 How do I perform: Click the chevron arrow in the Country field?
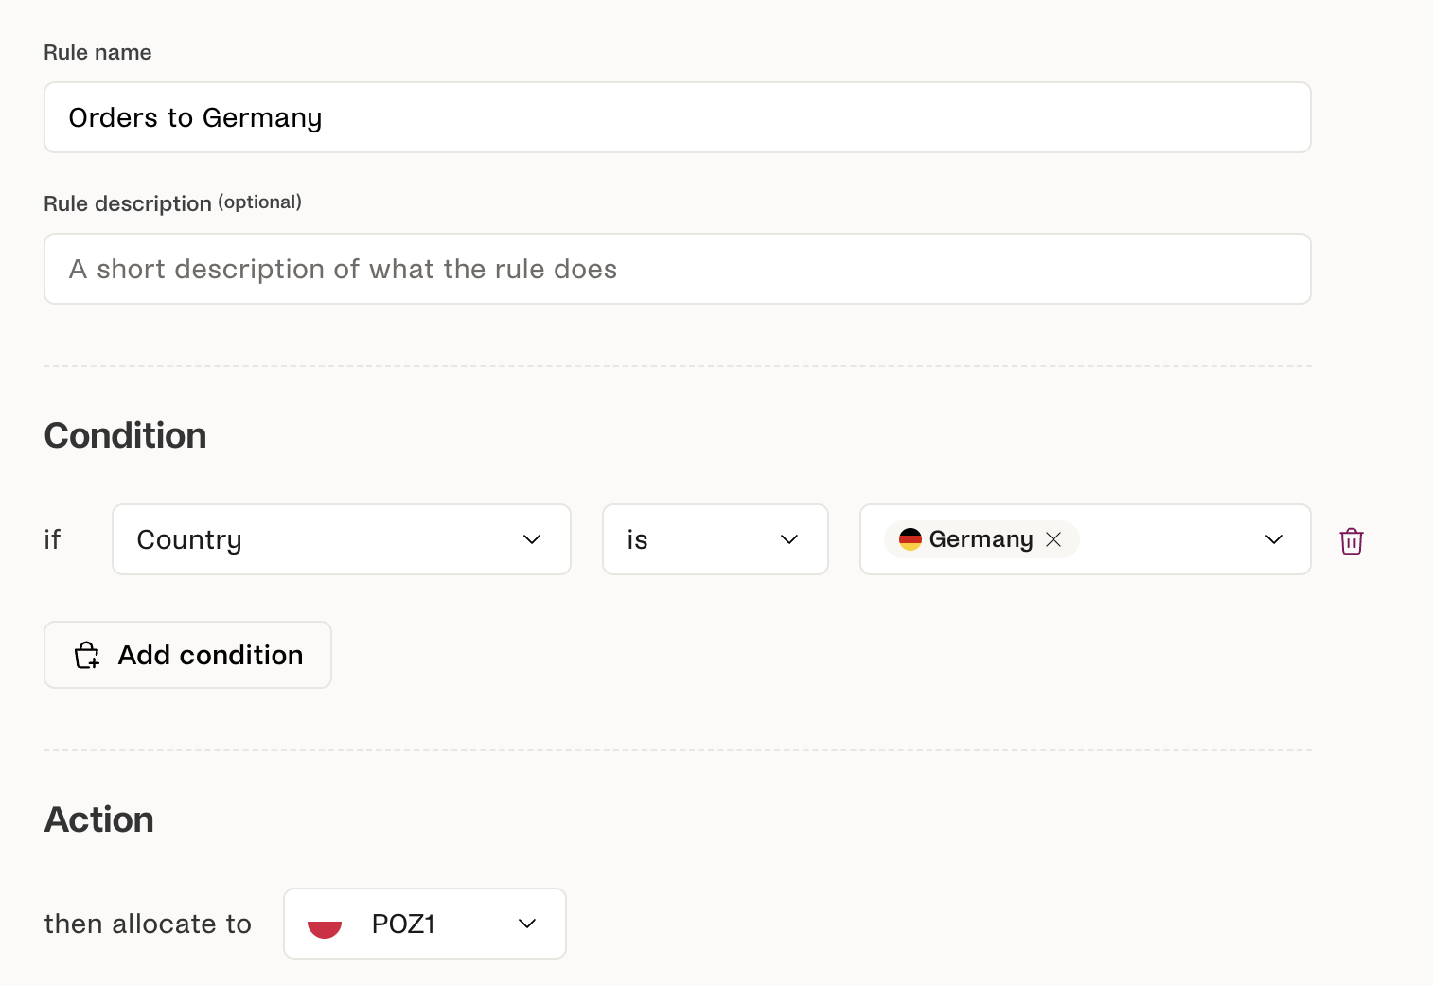coord(532,539)
